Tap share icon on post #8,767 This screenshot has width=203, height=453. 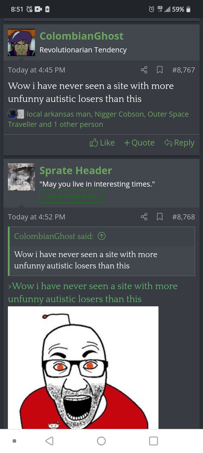coord(144,70)
